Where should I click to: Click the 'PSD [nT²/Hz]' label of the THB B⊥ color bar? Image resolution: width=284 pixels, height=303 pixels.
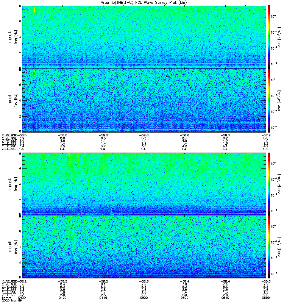coord(279,37)
